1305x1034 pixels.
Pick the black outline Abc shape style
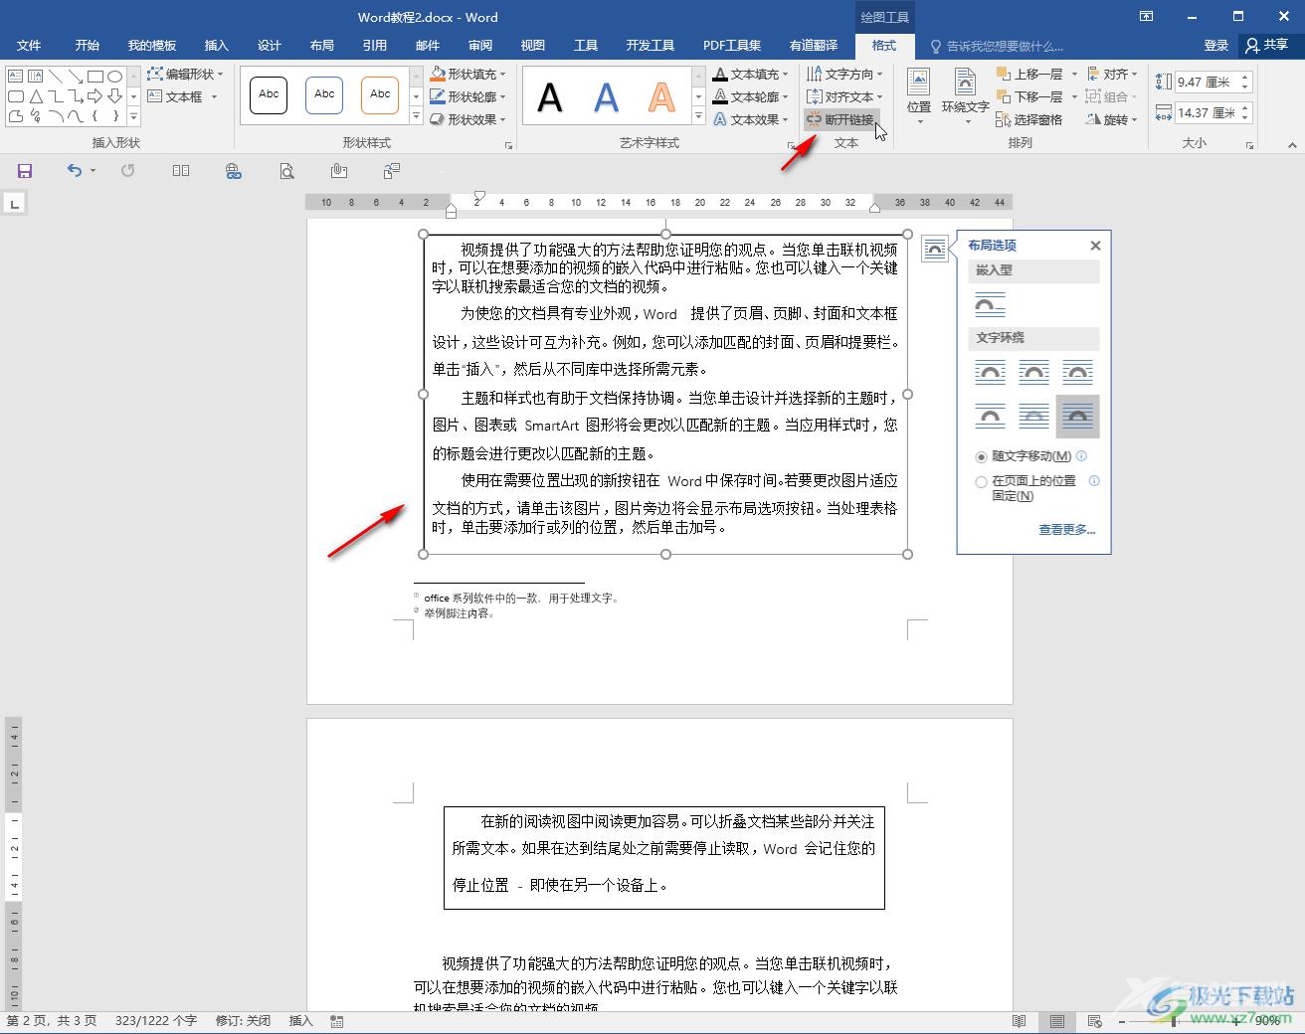click(x=269, y=94)
